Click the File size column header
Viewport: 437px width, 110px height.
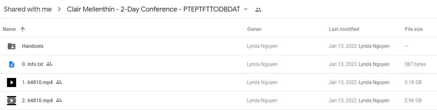[414, 29]
